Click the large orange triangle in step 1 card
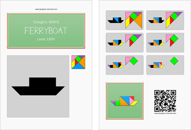191x130 pixels. click(x=139, y=20)
